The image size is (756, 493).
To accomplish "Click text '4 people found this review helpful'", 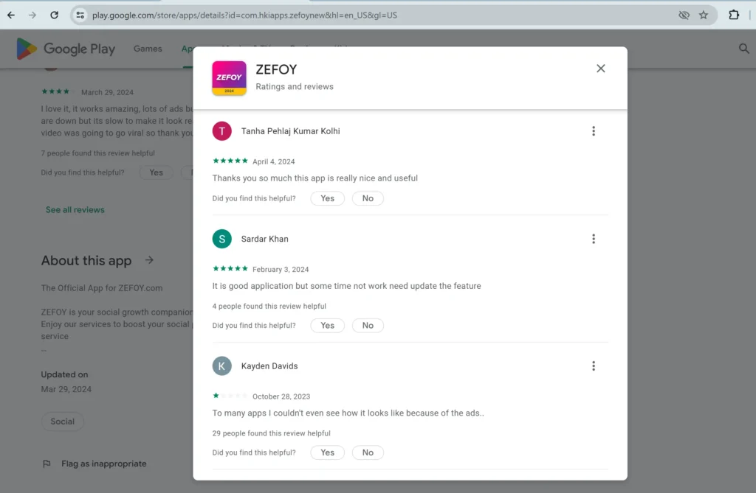I will (269, 307).
